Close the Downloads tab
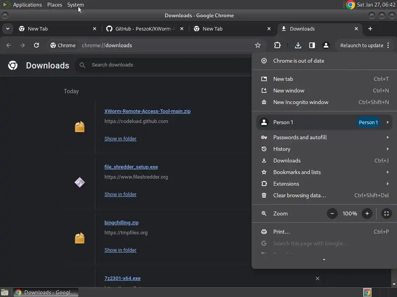The image size is (397, 297). point(356,29)
